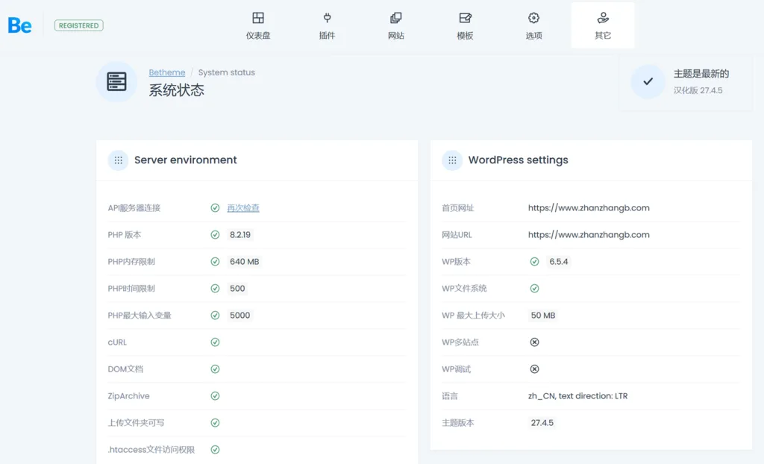Open the 仪表盘 dashboard tab

tap(257, 25)
